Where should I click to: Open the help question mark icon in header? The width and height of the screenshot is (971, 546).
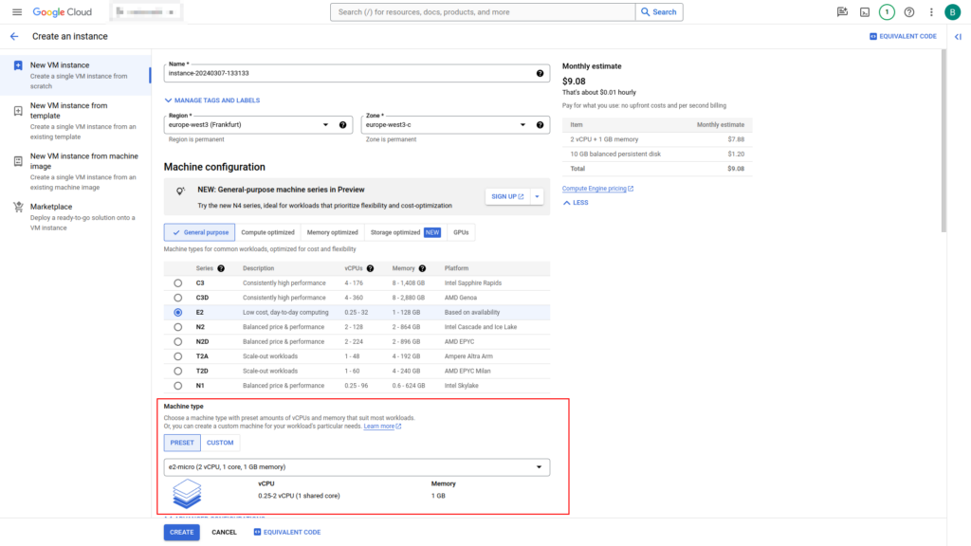click(909, 12)
